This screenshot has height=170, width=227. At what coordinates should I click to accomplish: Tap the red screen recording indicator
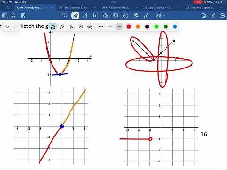pyautogui.click(x=198, y=2)
